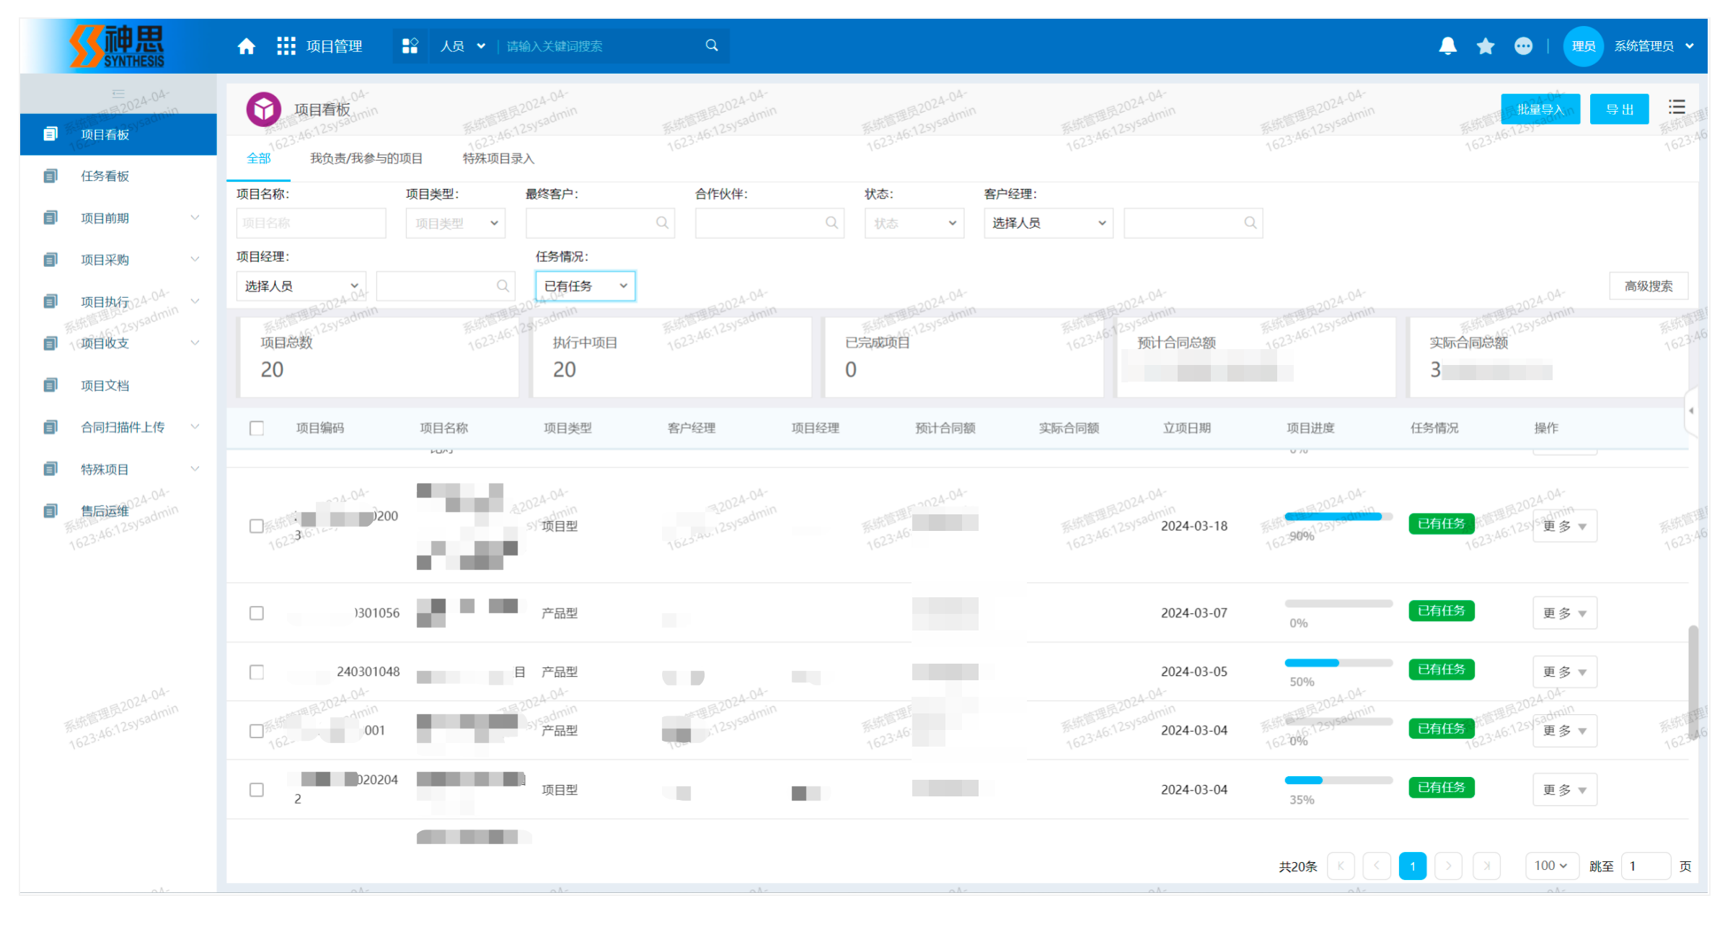The width and height of the screenshot is (1725, 932).
Task: Click the 90% project progress bar
Action: [x=1338, y=516]
